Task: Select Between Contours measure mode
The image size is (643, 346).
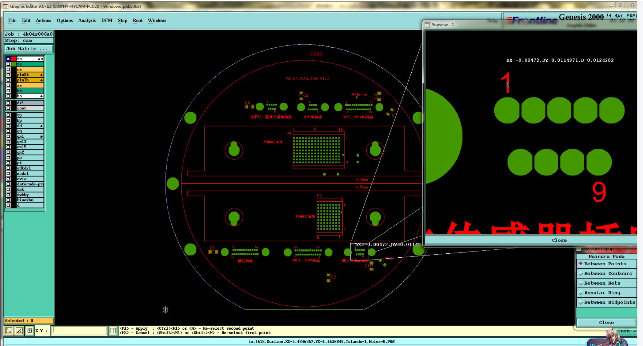Action: [606, 273]
